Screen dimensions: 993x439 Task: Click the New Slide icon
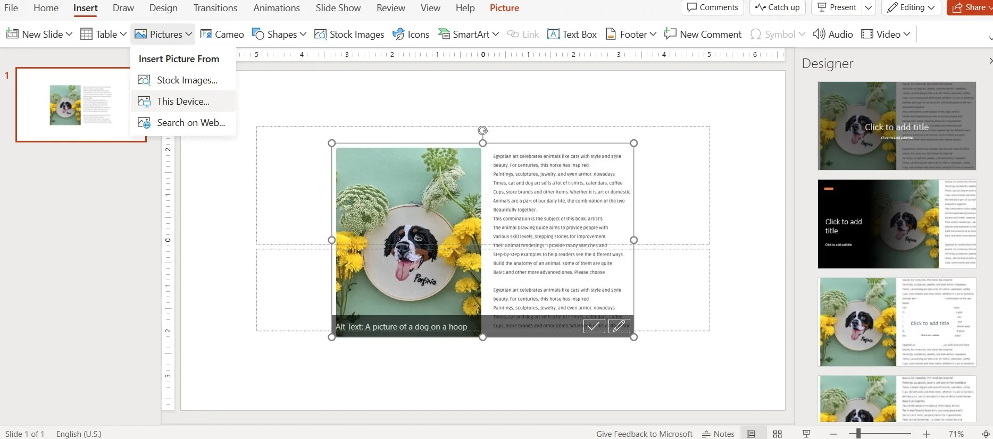coord(12,34)
